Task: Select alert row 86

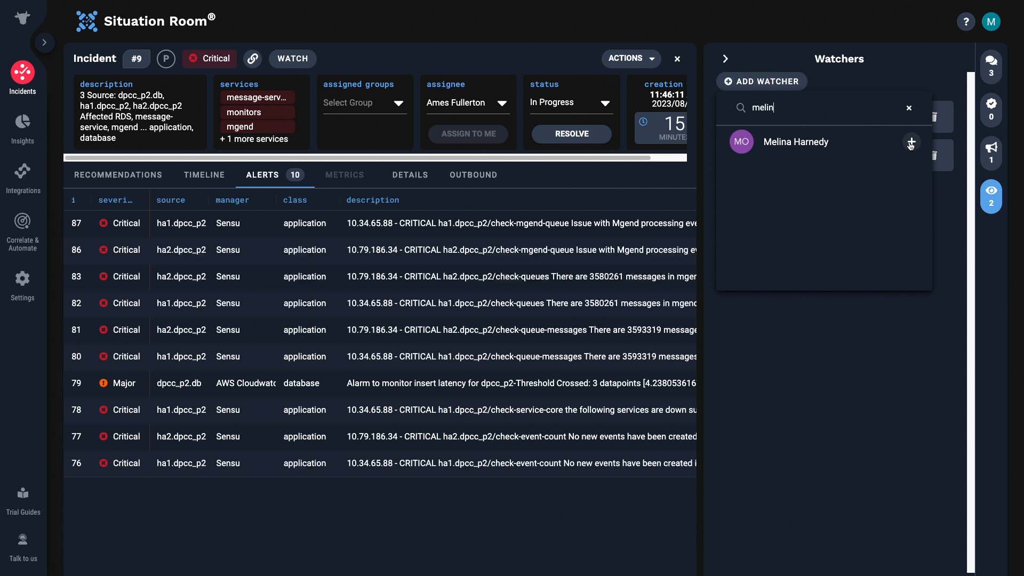Action: 380,250
